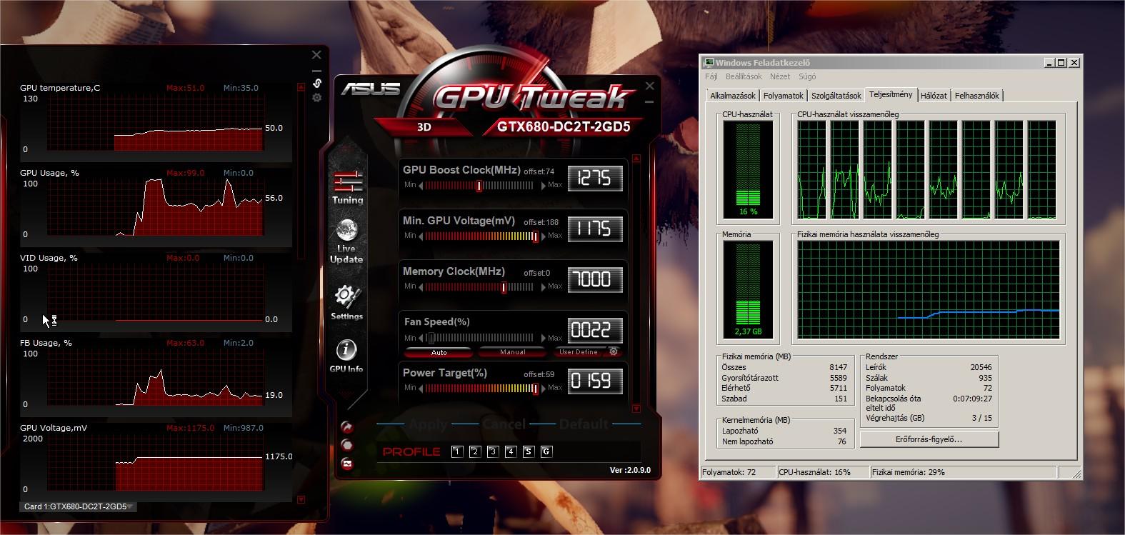Click the red arrow icon above the profile bar
The width and height of the screenshot is (1125, 535).
pyautogui.click(x=347, y=427)
